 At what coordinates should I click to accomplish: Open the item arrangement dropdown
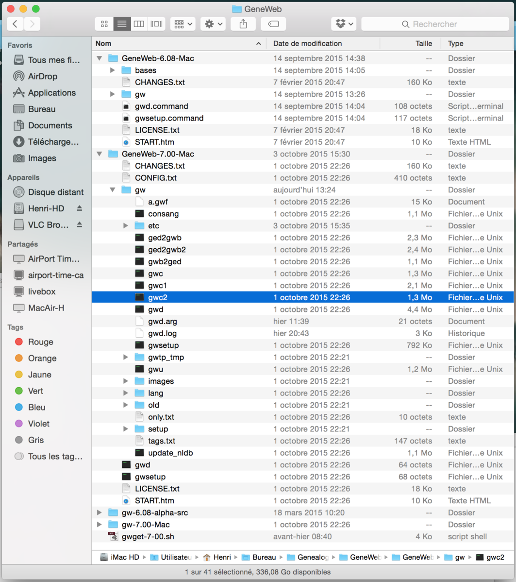coord(183,24)
